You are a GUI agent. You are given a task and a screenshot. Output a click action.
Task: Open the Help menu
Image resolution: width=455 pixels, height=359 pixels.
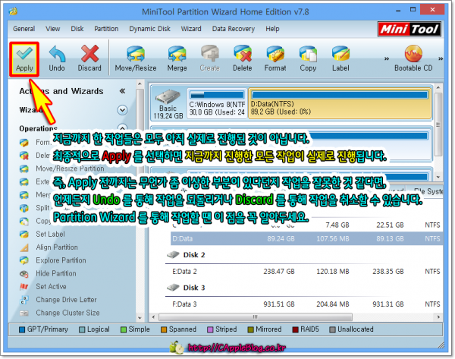pos(272,29)
